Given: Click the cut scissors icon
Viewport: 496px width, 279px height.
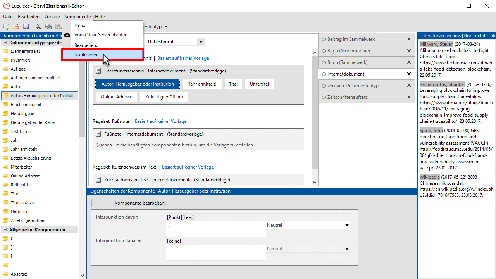Looking at the screenshot, I should (x=38, y=27).
